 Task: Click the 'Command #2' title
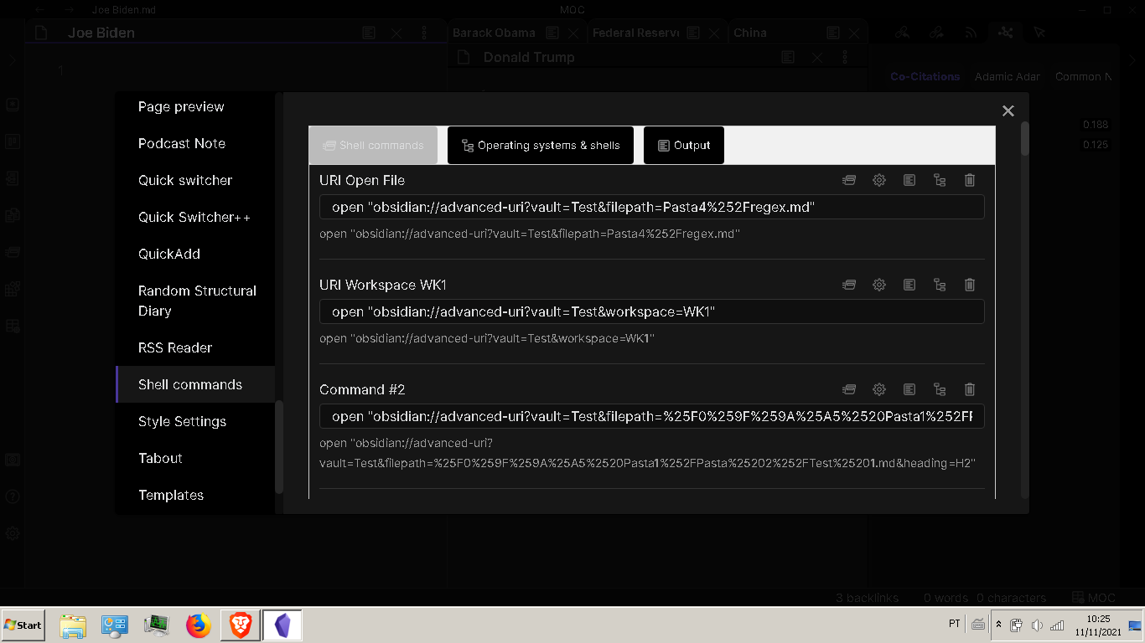362,389
